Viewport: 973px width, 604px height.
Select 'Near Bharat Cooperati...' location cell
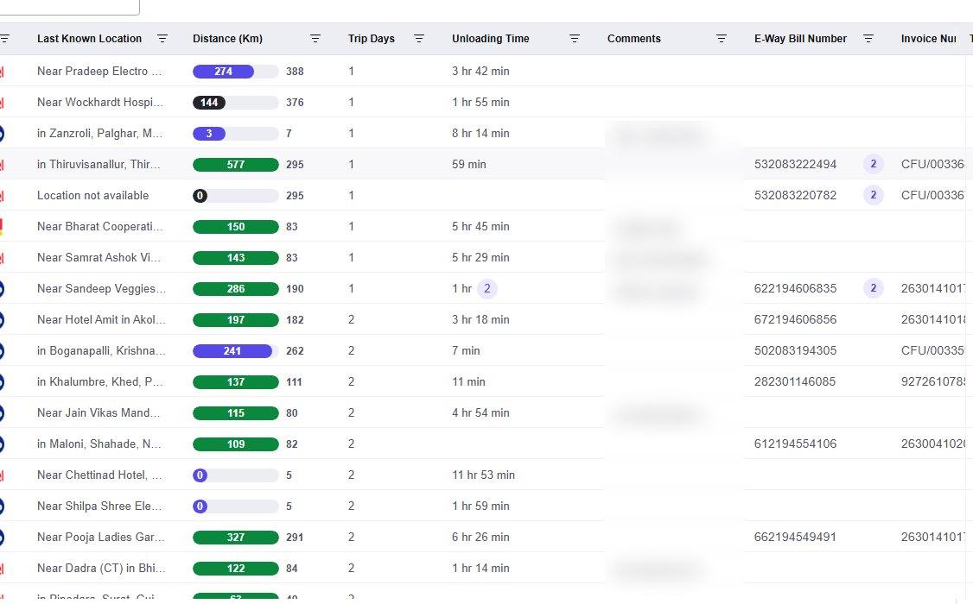tap(100, 226)
